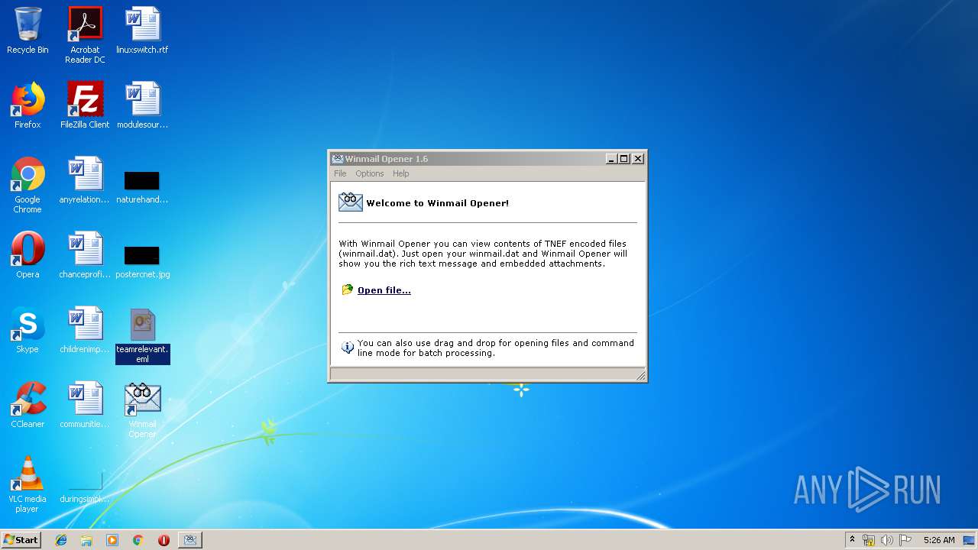Open Winmail Opener desktop shortcut
The width and height of the screenshot is (978, 550).
tap(142, 410)
